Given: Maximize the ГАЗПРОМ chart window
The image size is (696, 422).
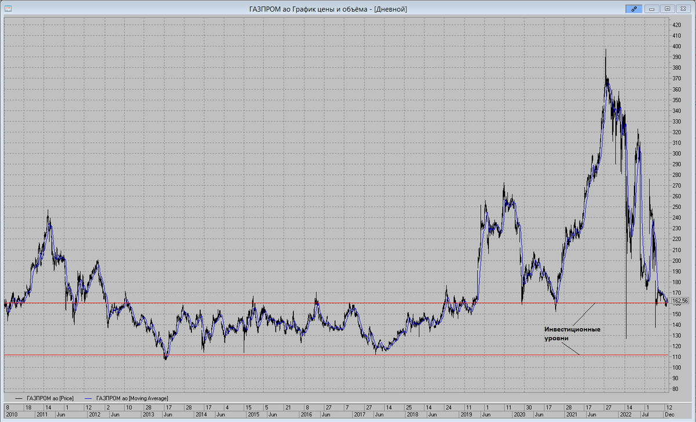Looking at the screenshot, I should pos(668,9).
